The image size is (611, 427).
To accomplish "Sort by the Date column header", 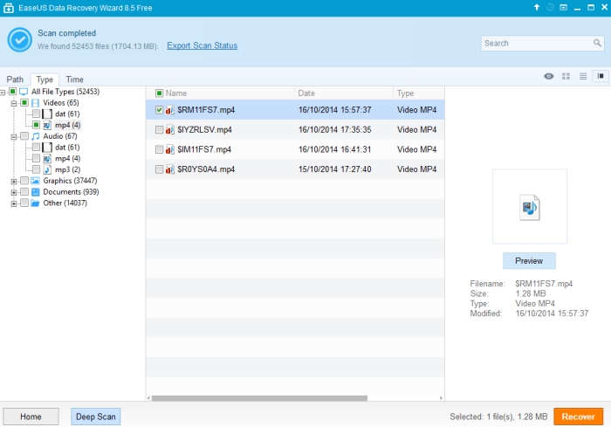I will pyautogui.click(x=344, y=93).
